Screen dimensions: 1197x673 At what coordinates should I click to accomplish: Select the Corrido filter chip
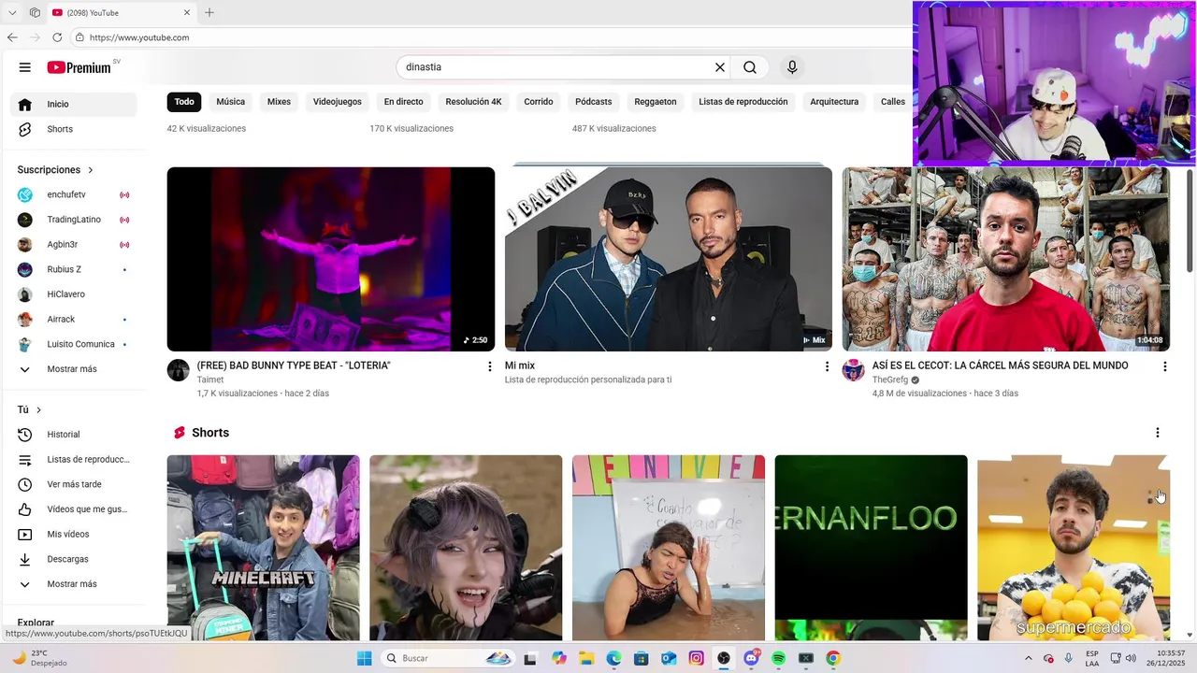click(x=539, y=102)
